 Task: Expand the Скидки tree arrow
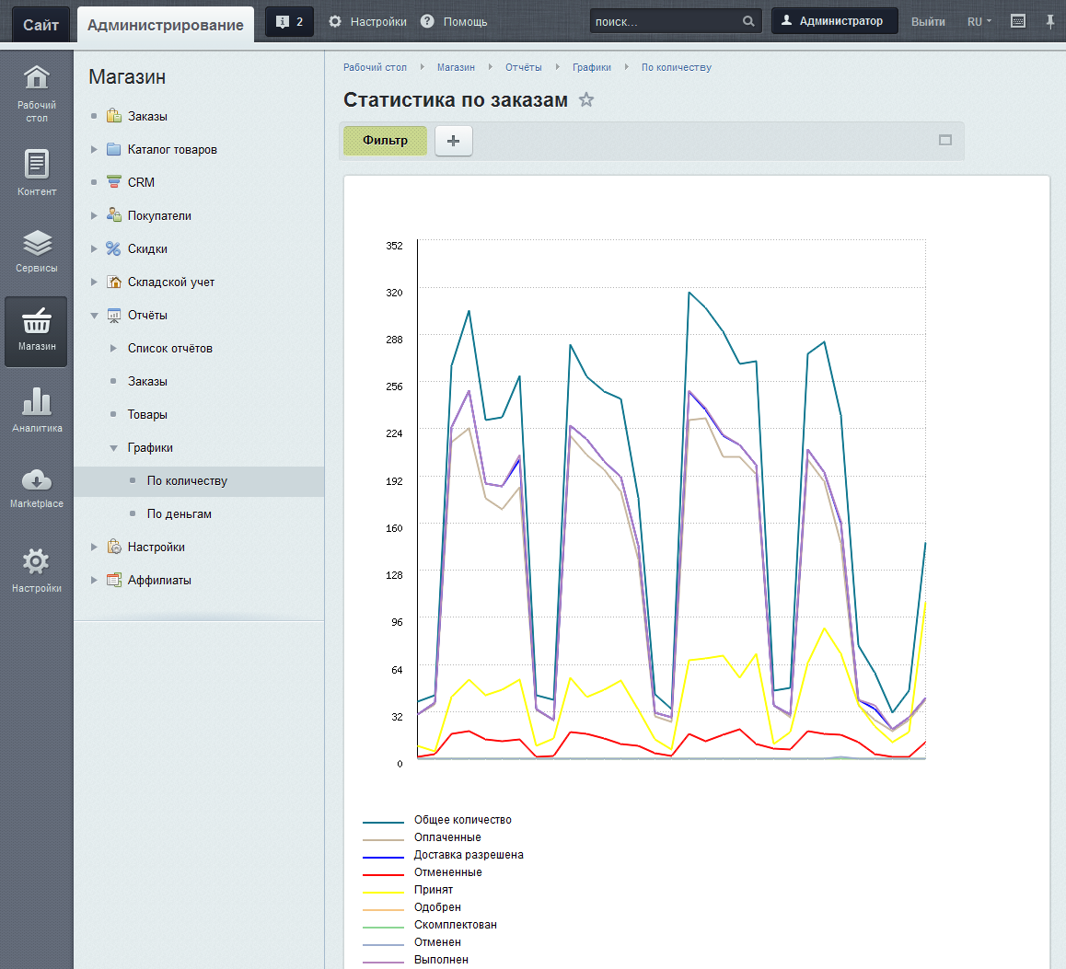(94, 248)
